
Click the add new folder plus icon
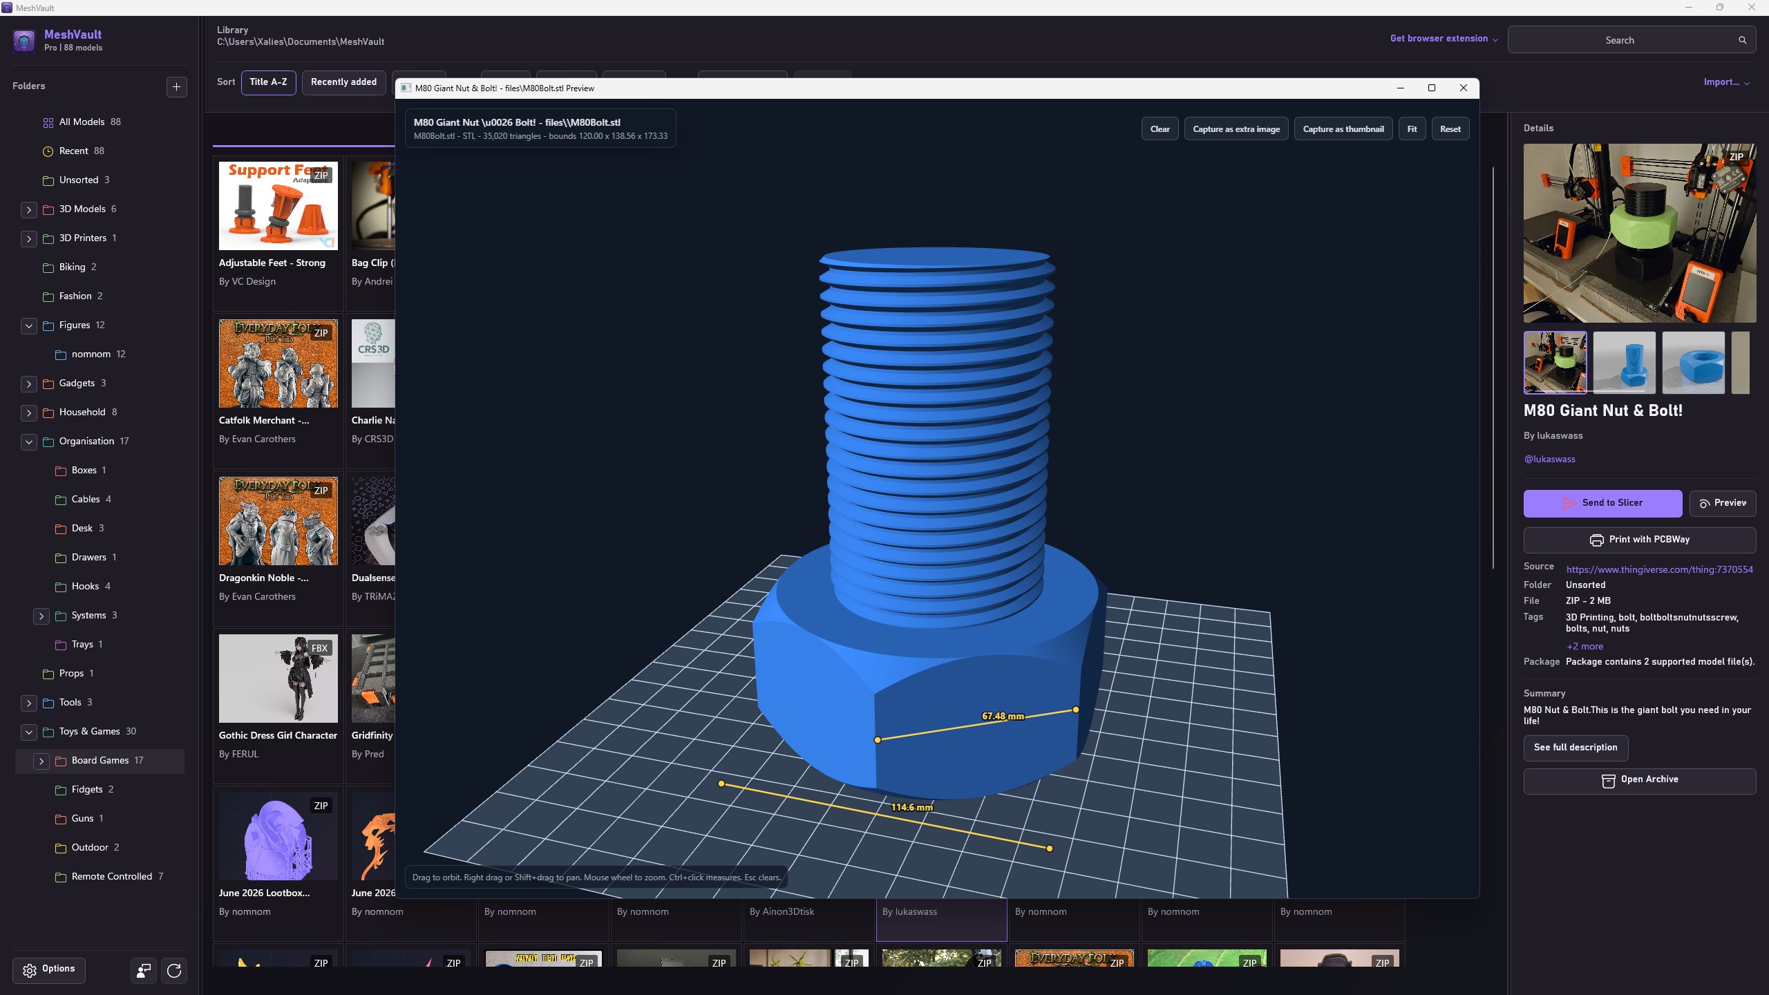(x=177, y=86)
